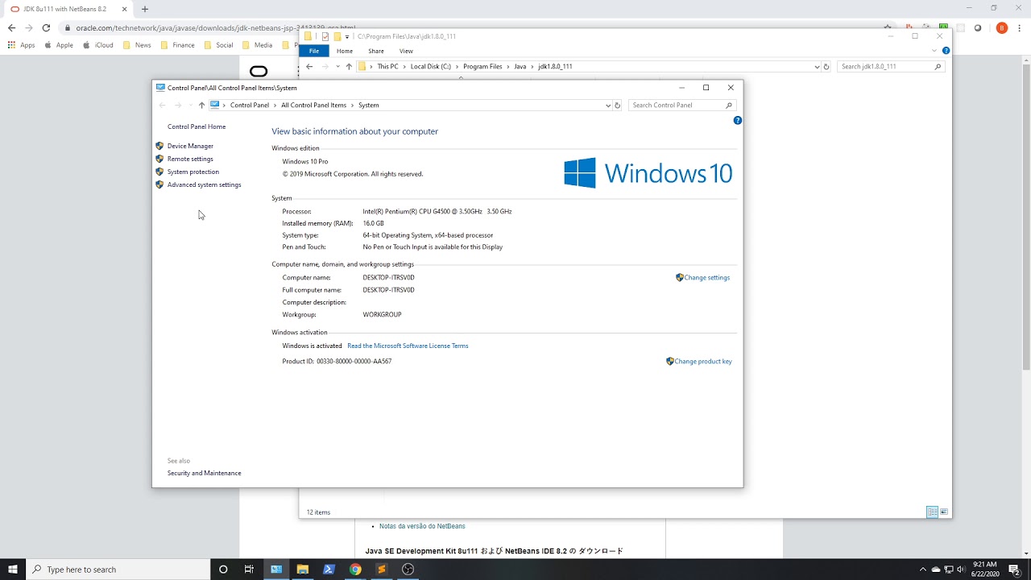1031x580 pixels.
Task: Refresh the File Explorer folder view
Action: coord(826,66)
